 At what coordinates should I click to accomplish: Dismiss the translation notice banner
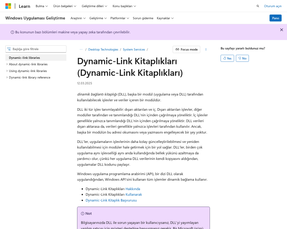point(281,30)
